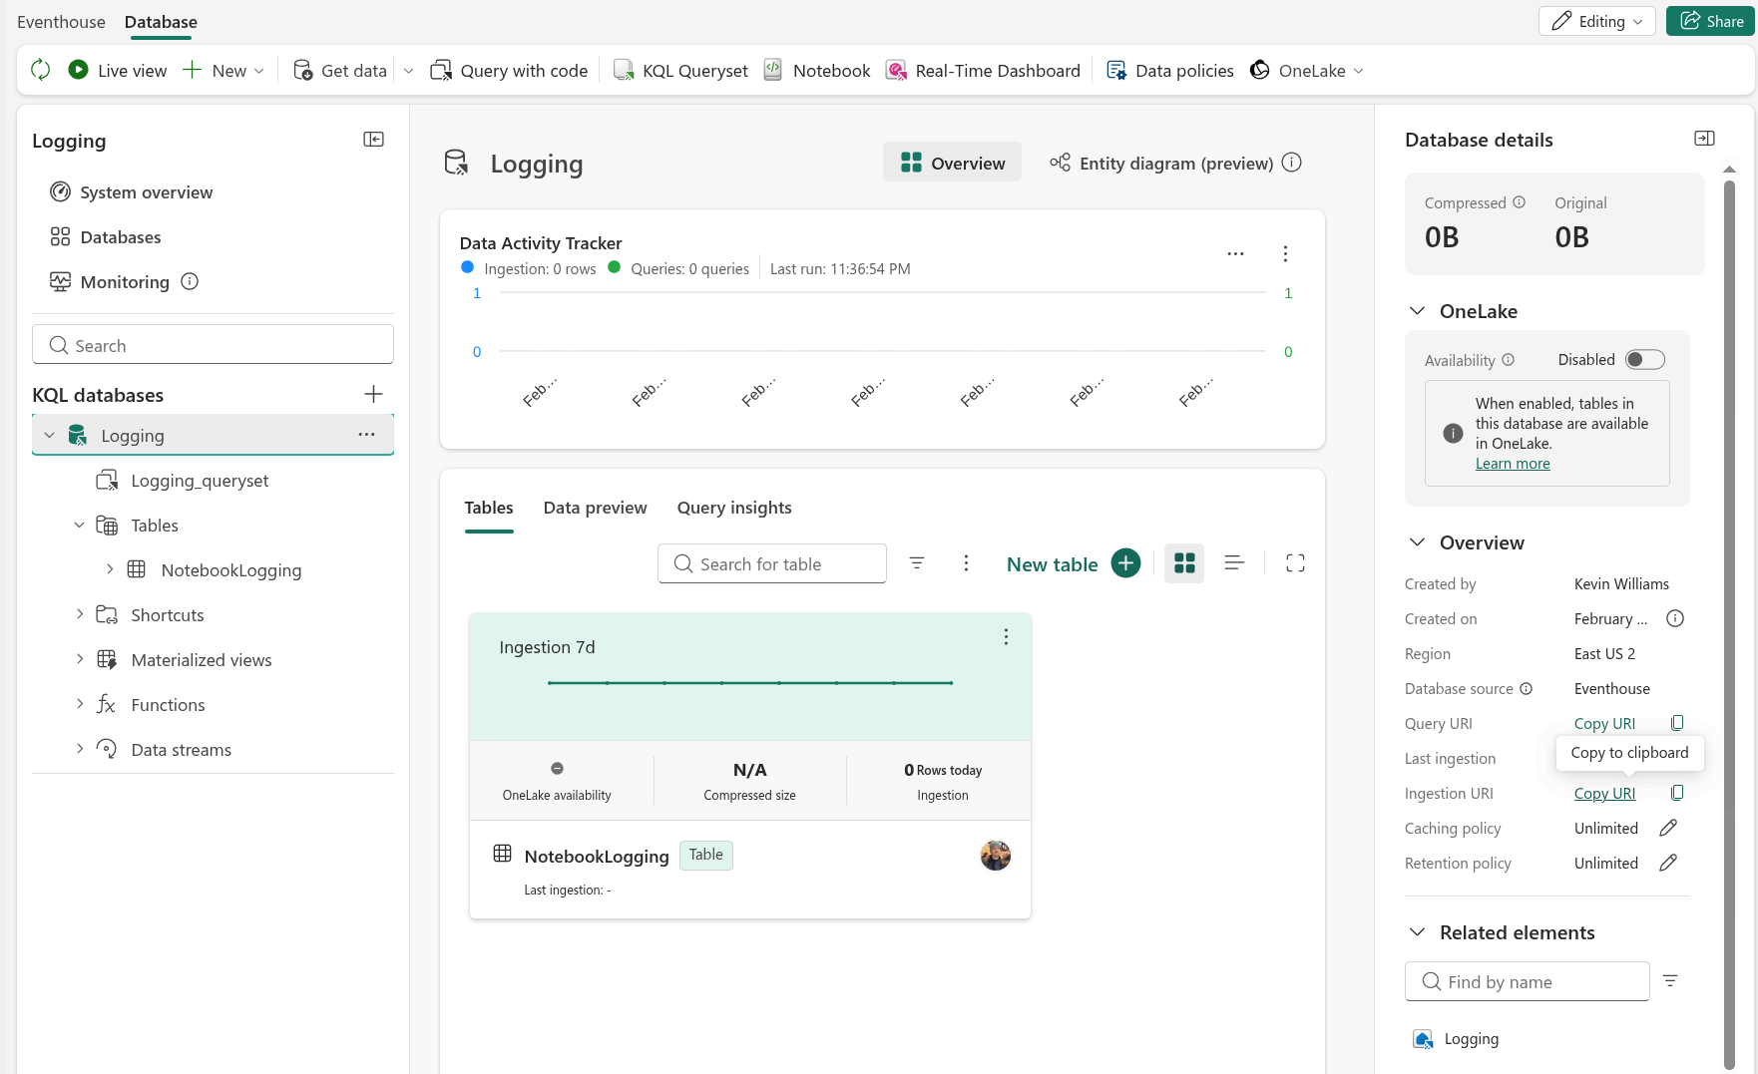
Task: Switch to the Data preview tab
Action: (595, 508)
